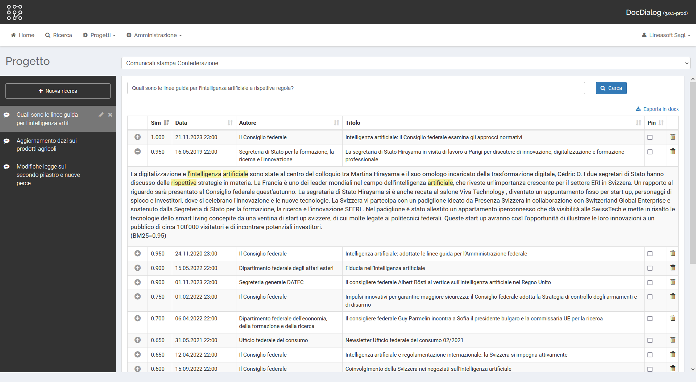
Task: Pin the Strategia di controllo armamenti result
Action: click(650, 297)
